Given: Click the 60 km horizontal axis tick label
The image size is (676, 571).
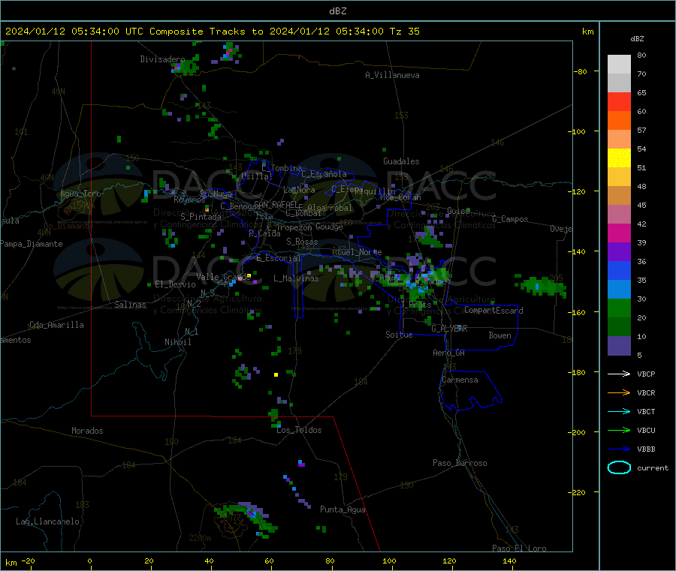Looking at the screenshot, I should point(270,561).
